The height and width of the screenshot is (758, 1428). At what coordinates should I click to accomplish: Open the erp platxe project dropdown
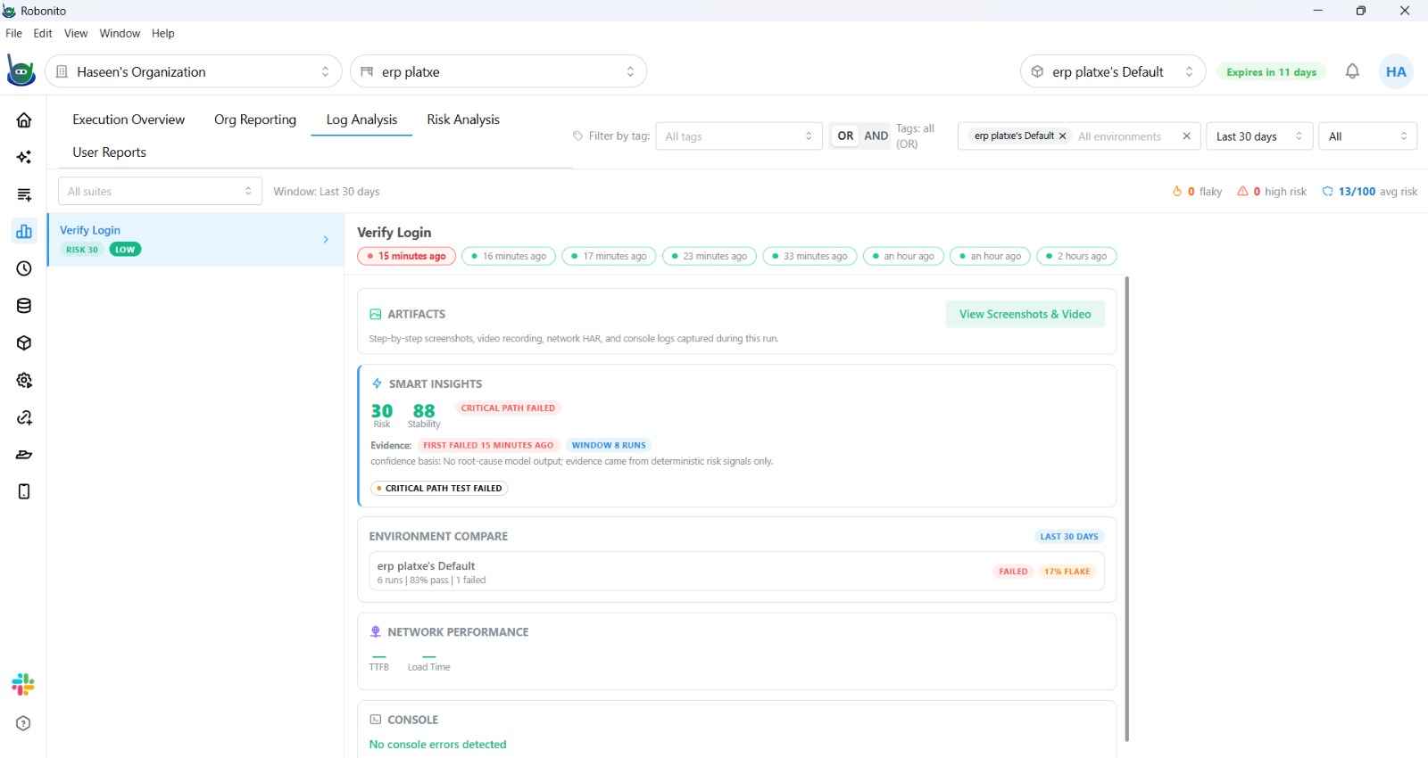[x=498, y=71]
